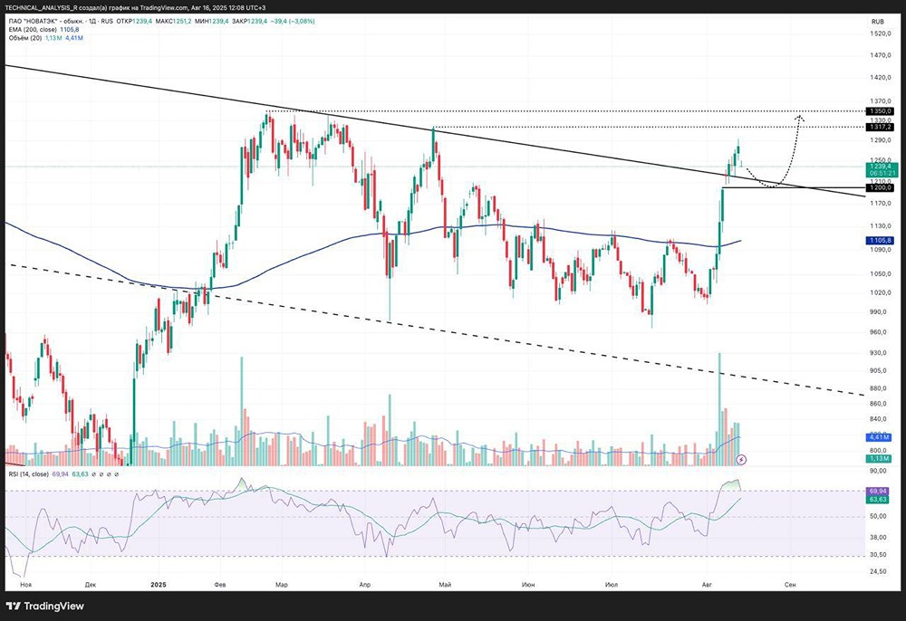The width and height of the screenshot is (906, 621).
Task: Click the green 1,13M volume label
Action: tap(878, 458)
